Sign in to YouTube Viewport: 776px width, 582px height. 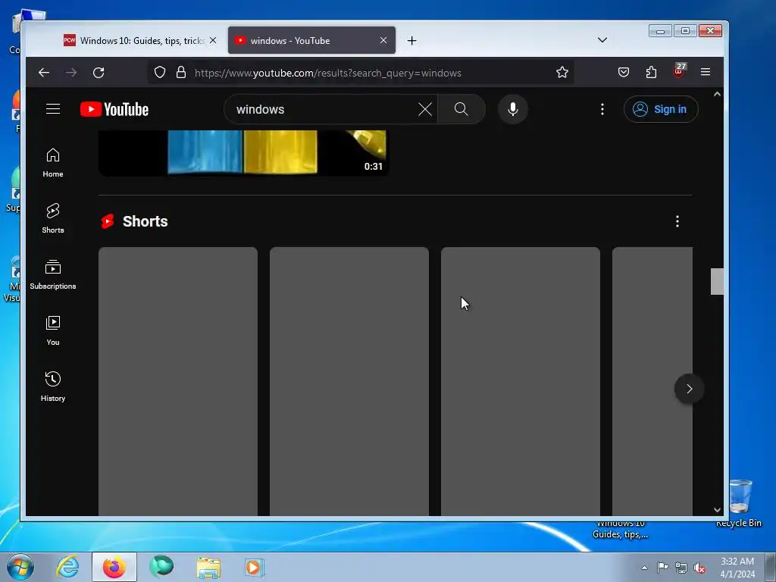661,109
